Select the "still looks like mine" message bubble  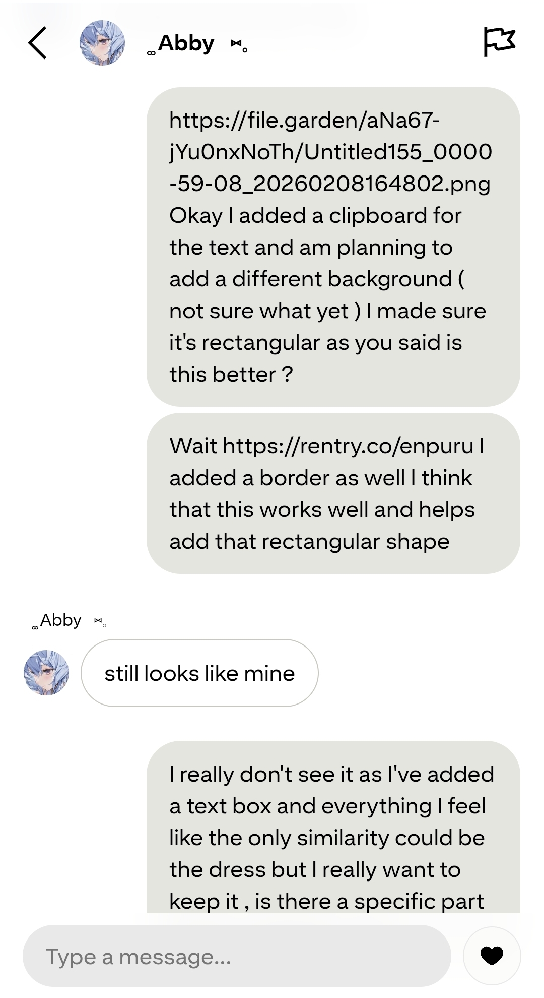pyautogui.click(x=199, y=673)
